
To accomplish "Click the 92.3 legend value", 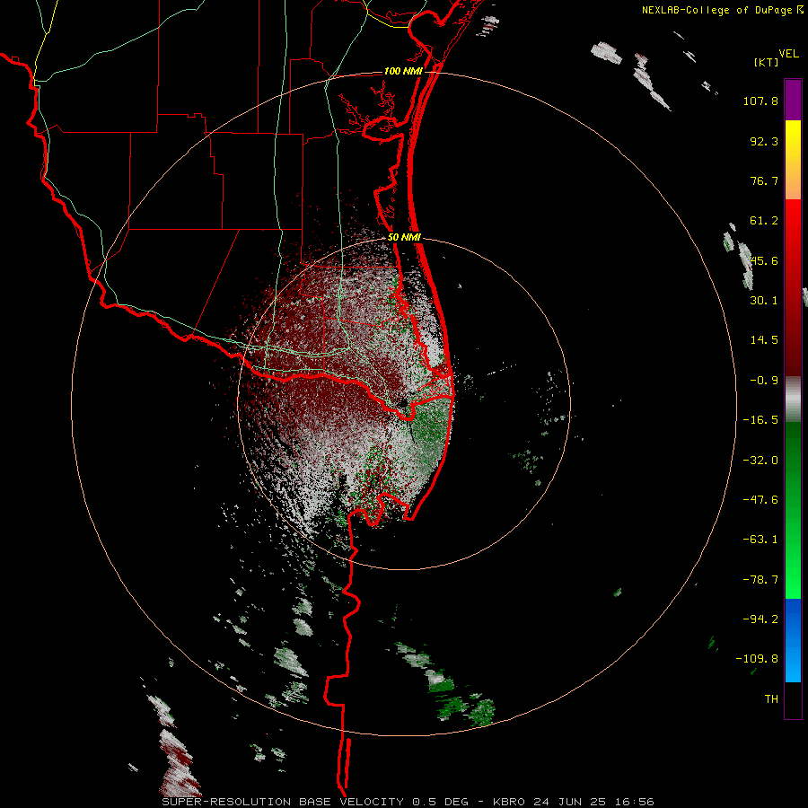I will coord(764,141).
